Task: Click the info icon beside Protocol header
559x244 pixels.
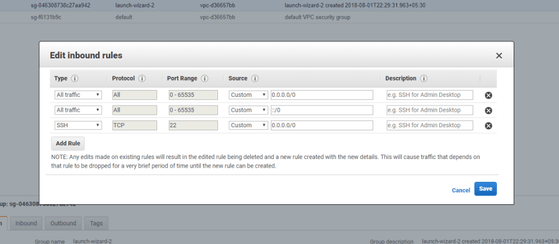Action: pyautogui.click(x=142, y=78)
